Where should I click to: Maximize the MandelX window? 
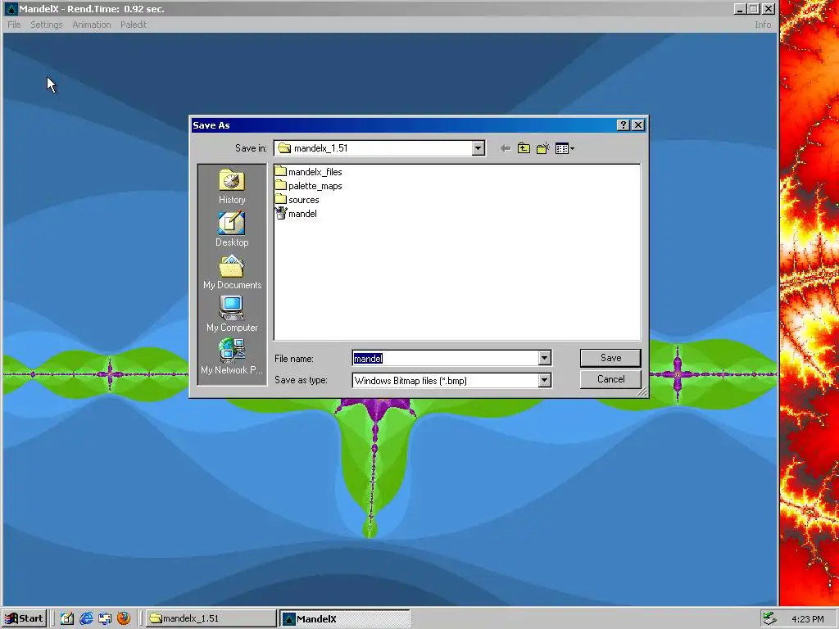[x=754, y=8]
